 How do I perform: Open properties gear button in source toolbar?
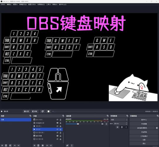[x=26, y=111]
